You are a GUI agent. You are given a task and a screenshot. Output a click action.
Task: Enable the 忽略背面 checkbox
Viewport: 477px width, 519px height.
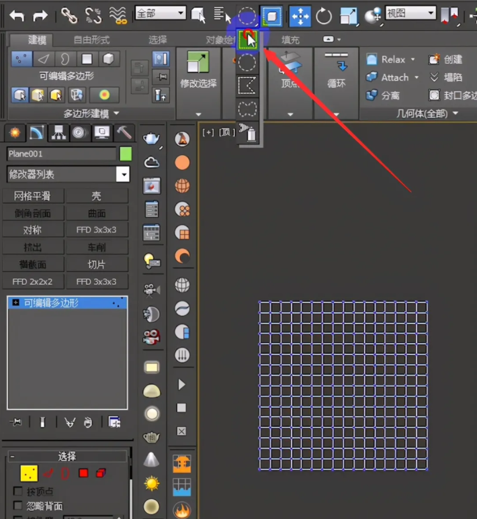point(18,506)
